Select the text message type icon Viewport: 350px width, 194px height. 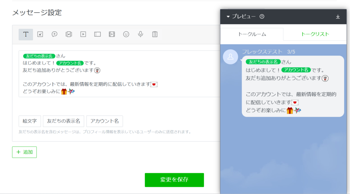[x=26, y=34]
